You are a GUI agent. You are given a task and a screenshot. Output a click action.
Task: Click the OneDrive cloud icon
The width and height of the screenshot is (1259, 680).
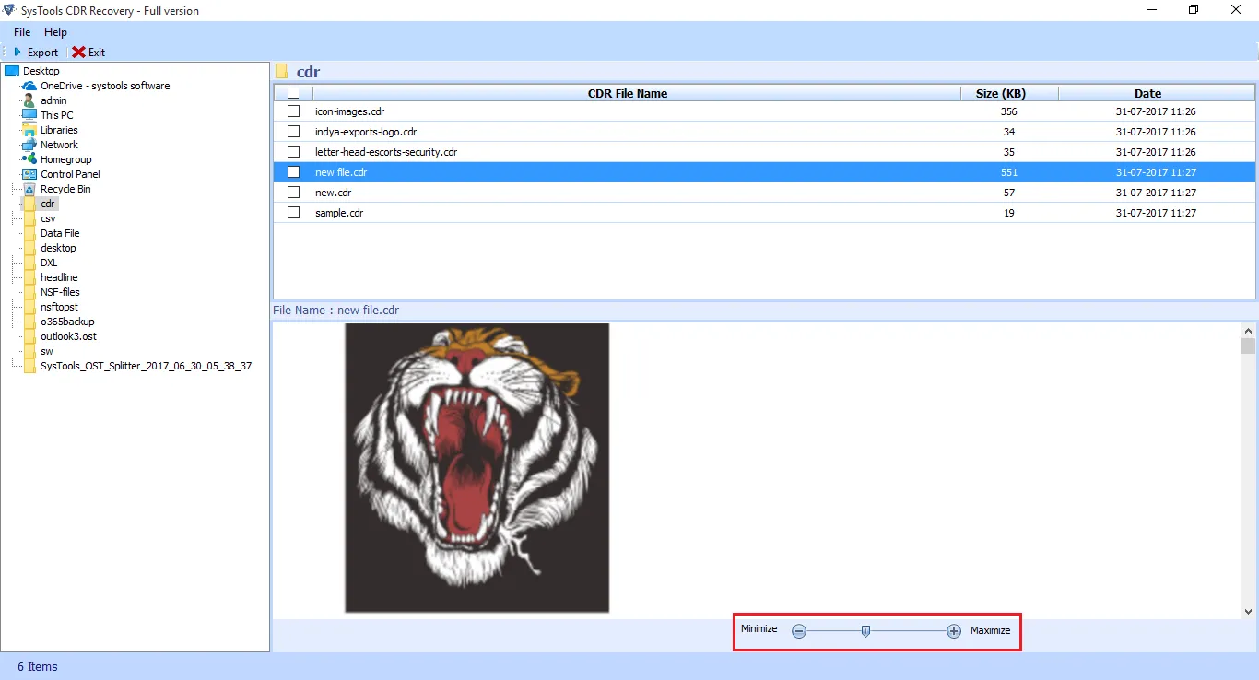[29, 86]
